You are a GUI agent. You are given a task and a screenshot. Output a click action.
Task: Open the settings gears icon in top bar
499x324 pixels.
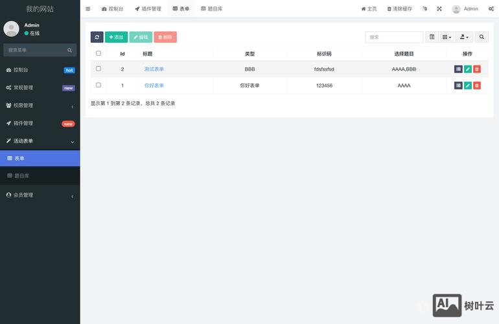tap(491, 9)
